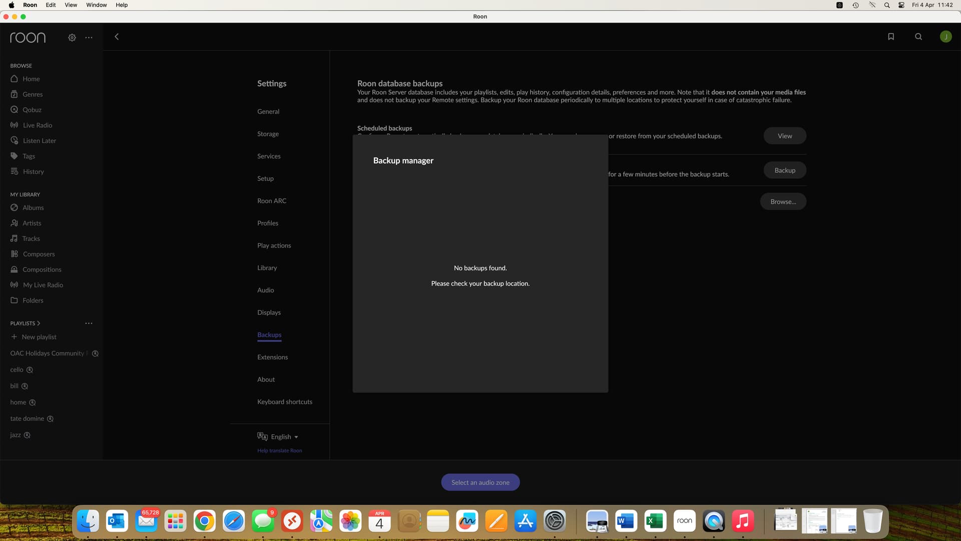
Task: Click the Roon logo
Action: pos(28,38)
